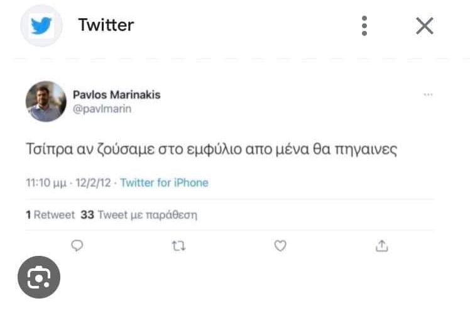Open the @pavlmarin handle link
This screenshot has width=470, height=313.
102,109
